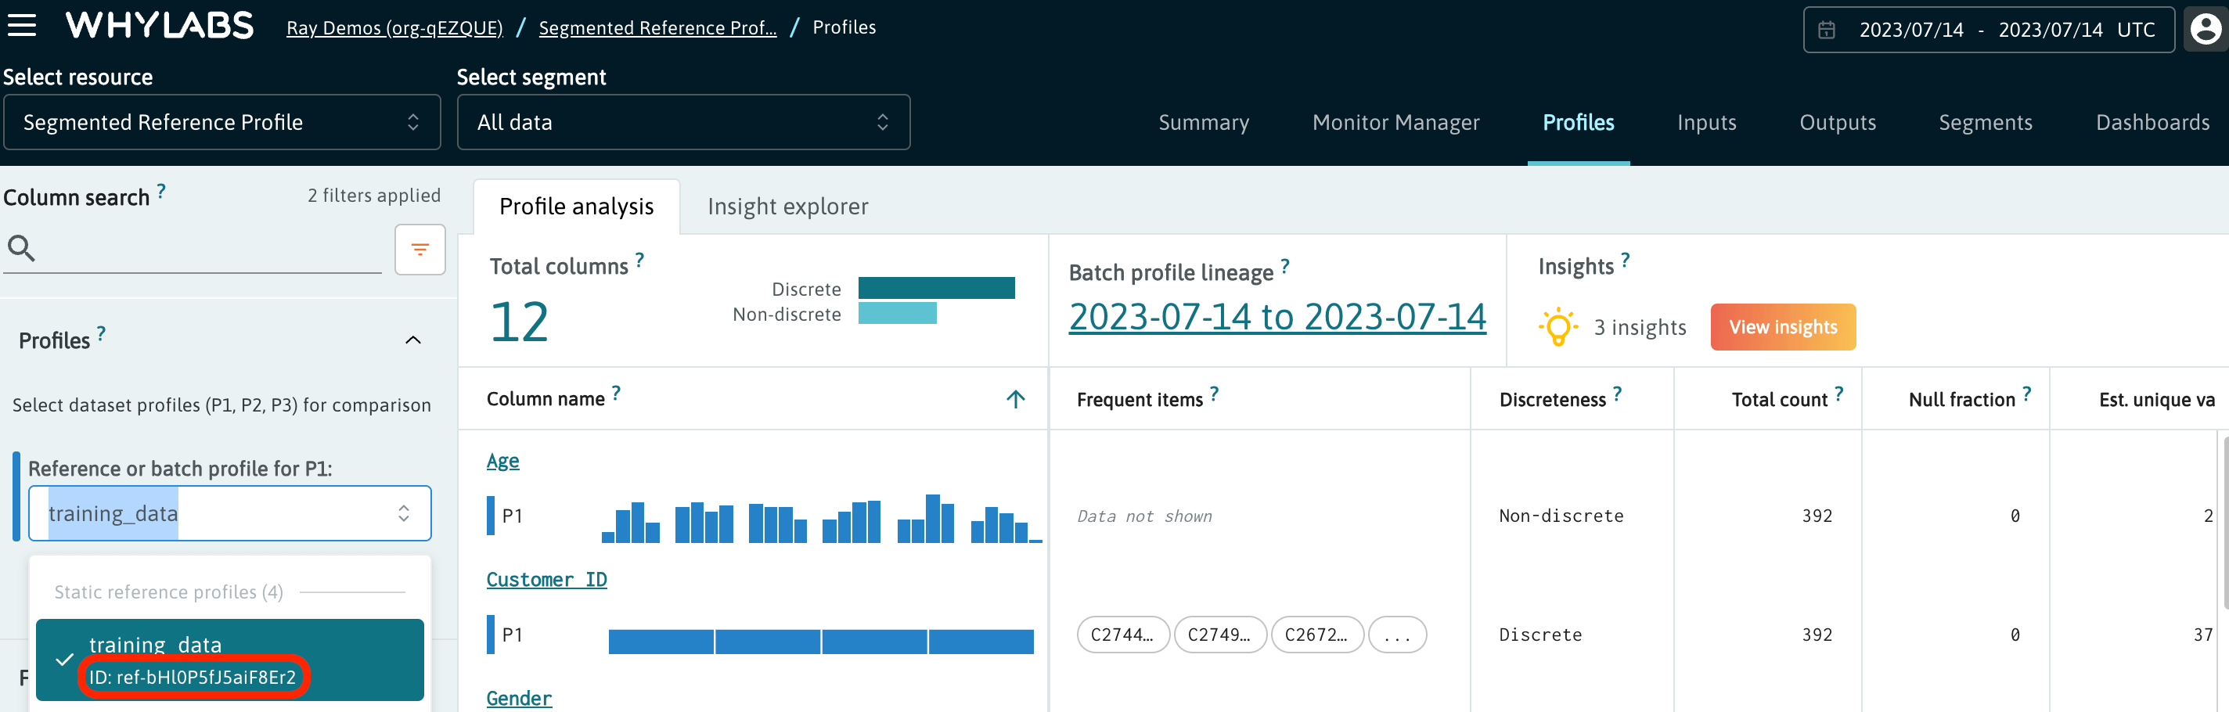Open the Monitor Manager tab
The image size is (2229, 712).
tap(1395, 123)
